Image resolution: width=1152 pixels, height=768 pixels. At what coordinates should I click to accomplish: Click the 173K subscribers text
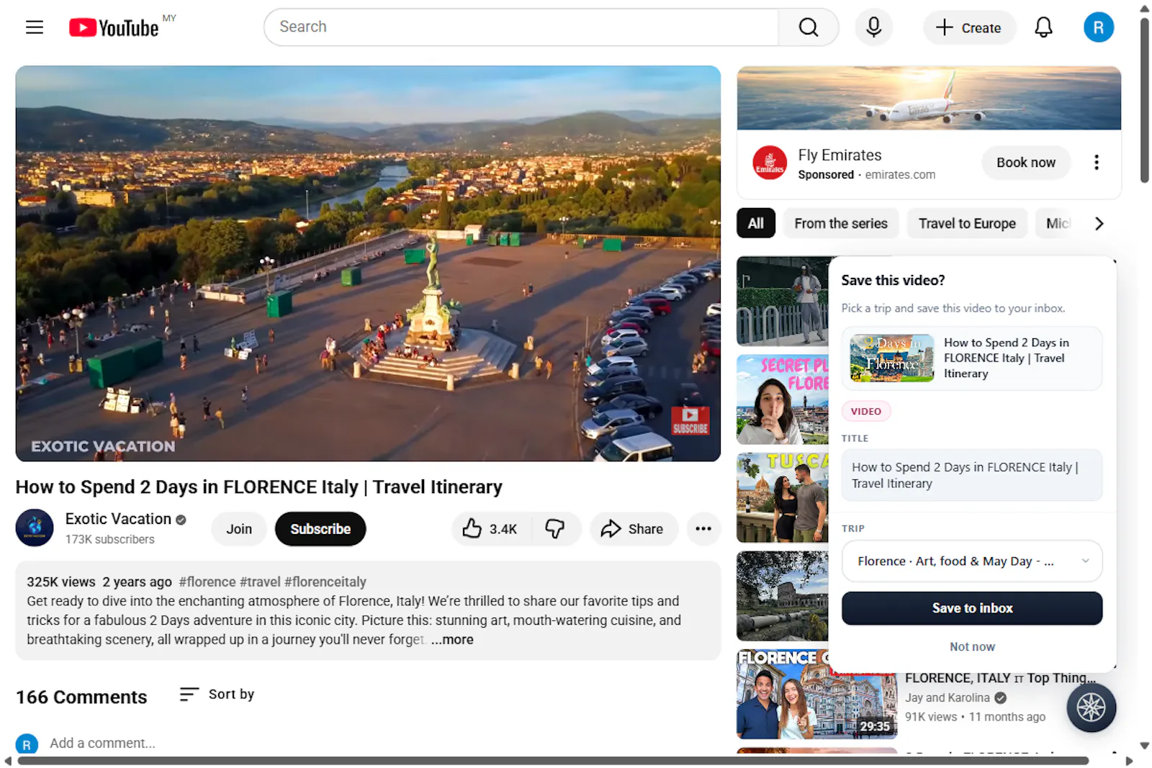pos(109,539)
